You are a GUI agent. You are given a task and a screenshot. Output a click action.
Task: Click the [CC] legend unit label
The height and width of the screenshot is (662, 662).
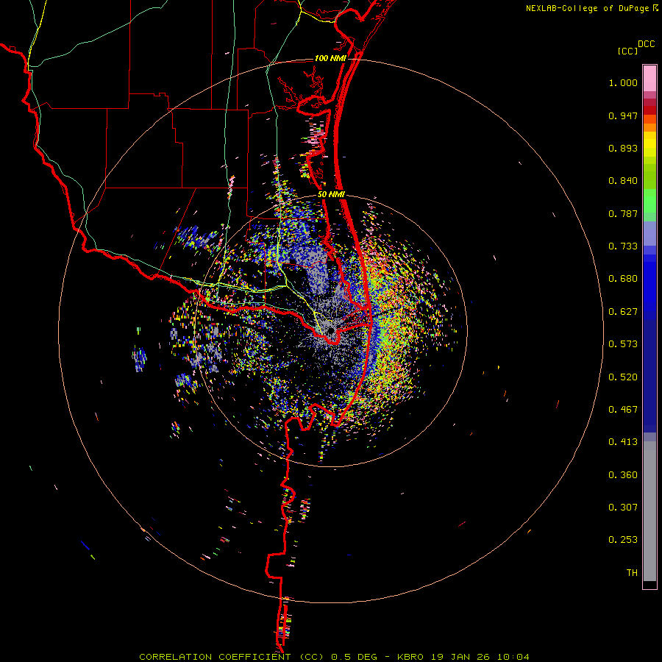[x=627, y=51]
